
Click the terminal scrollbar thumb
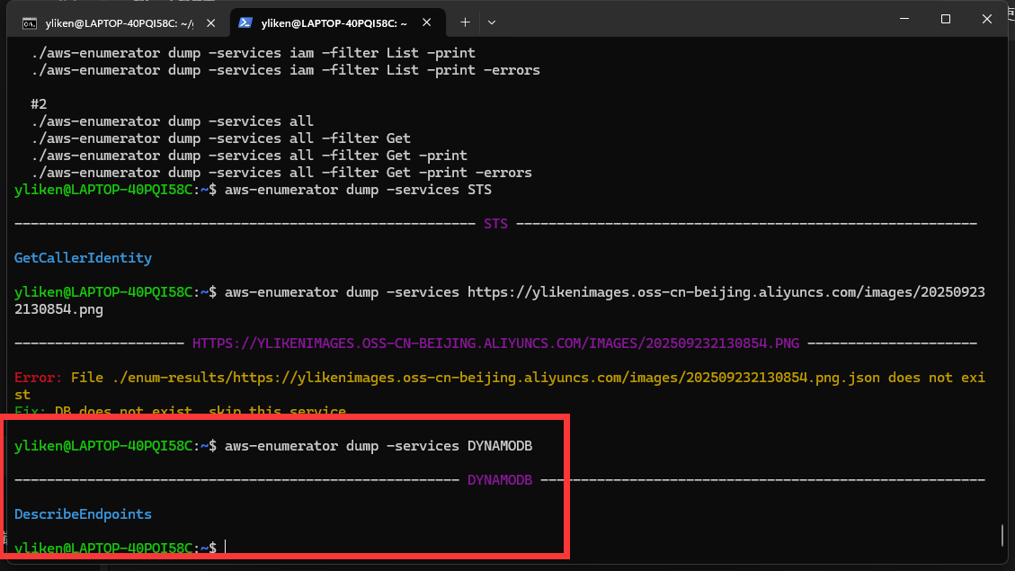pyautogui.click(x=1002, y=535)
